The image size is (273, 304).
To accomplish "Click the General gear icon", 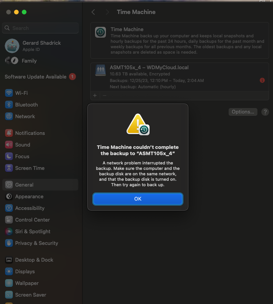I will [9, 185].
